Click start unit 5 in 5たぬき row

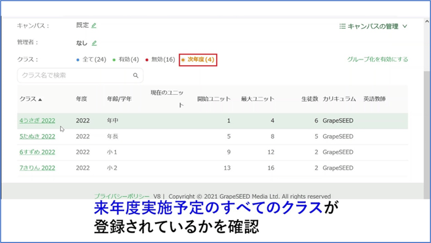pyautogui.click(x=228, y=137)
